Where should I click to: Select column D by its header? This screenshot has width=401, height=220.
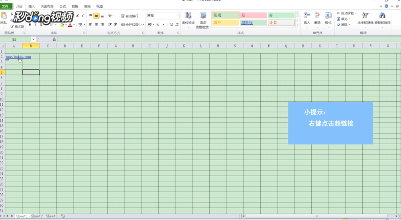pyautogui.click(x=65, y=46)
